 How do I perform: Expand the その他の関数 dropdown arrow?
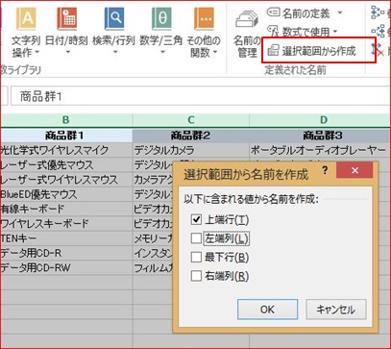[x=214, y=52]
